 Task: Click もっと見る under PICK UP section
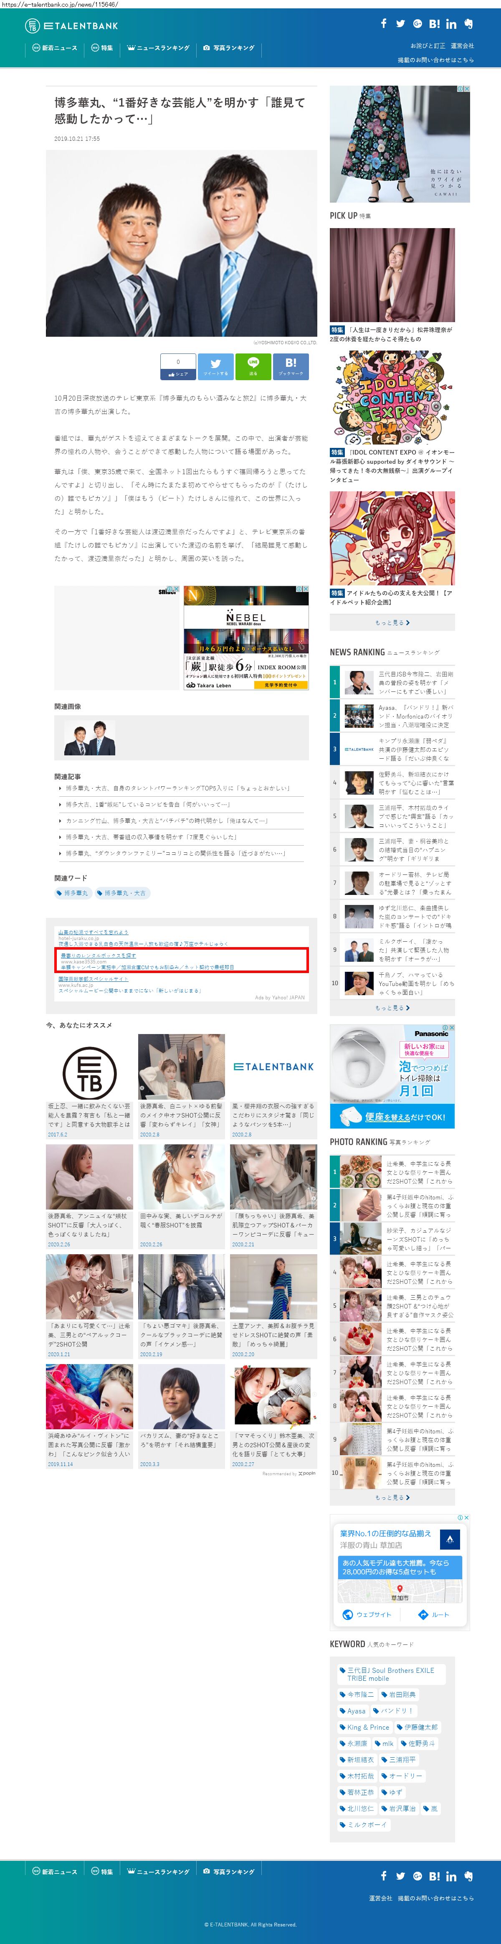(392, 623)
